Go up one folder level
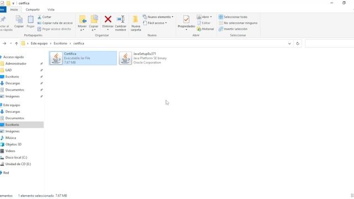The width and height of the screenshot is (354, 199). click(16, 43)
